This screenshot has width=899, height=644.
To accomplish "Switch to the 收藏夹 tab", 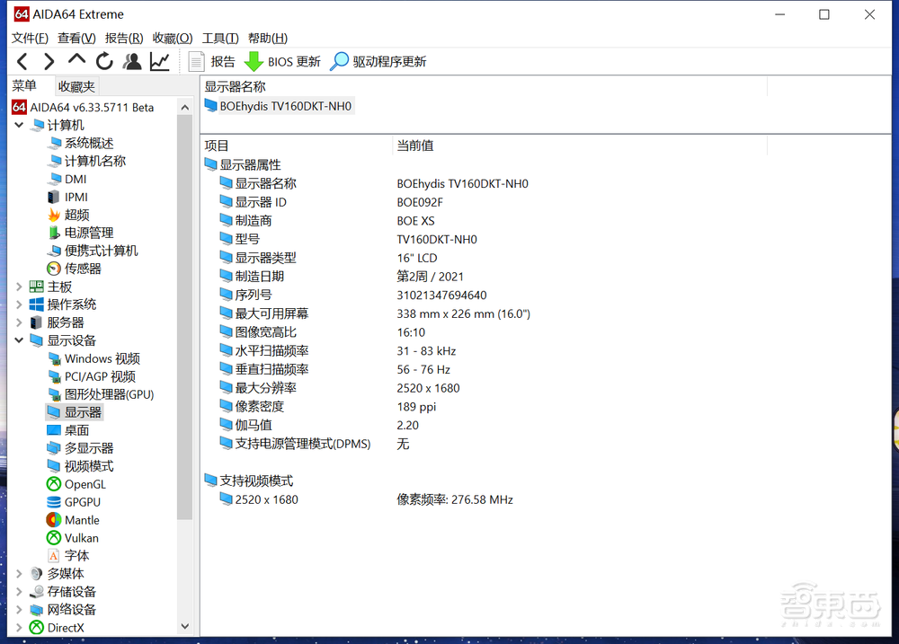I will (76, 85).
